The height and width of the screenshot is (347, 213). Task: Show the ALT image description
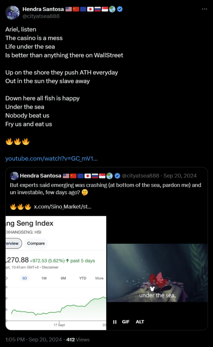(x=140, y=322)
